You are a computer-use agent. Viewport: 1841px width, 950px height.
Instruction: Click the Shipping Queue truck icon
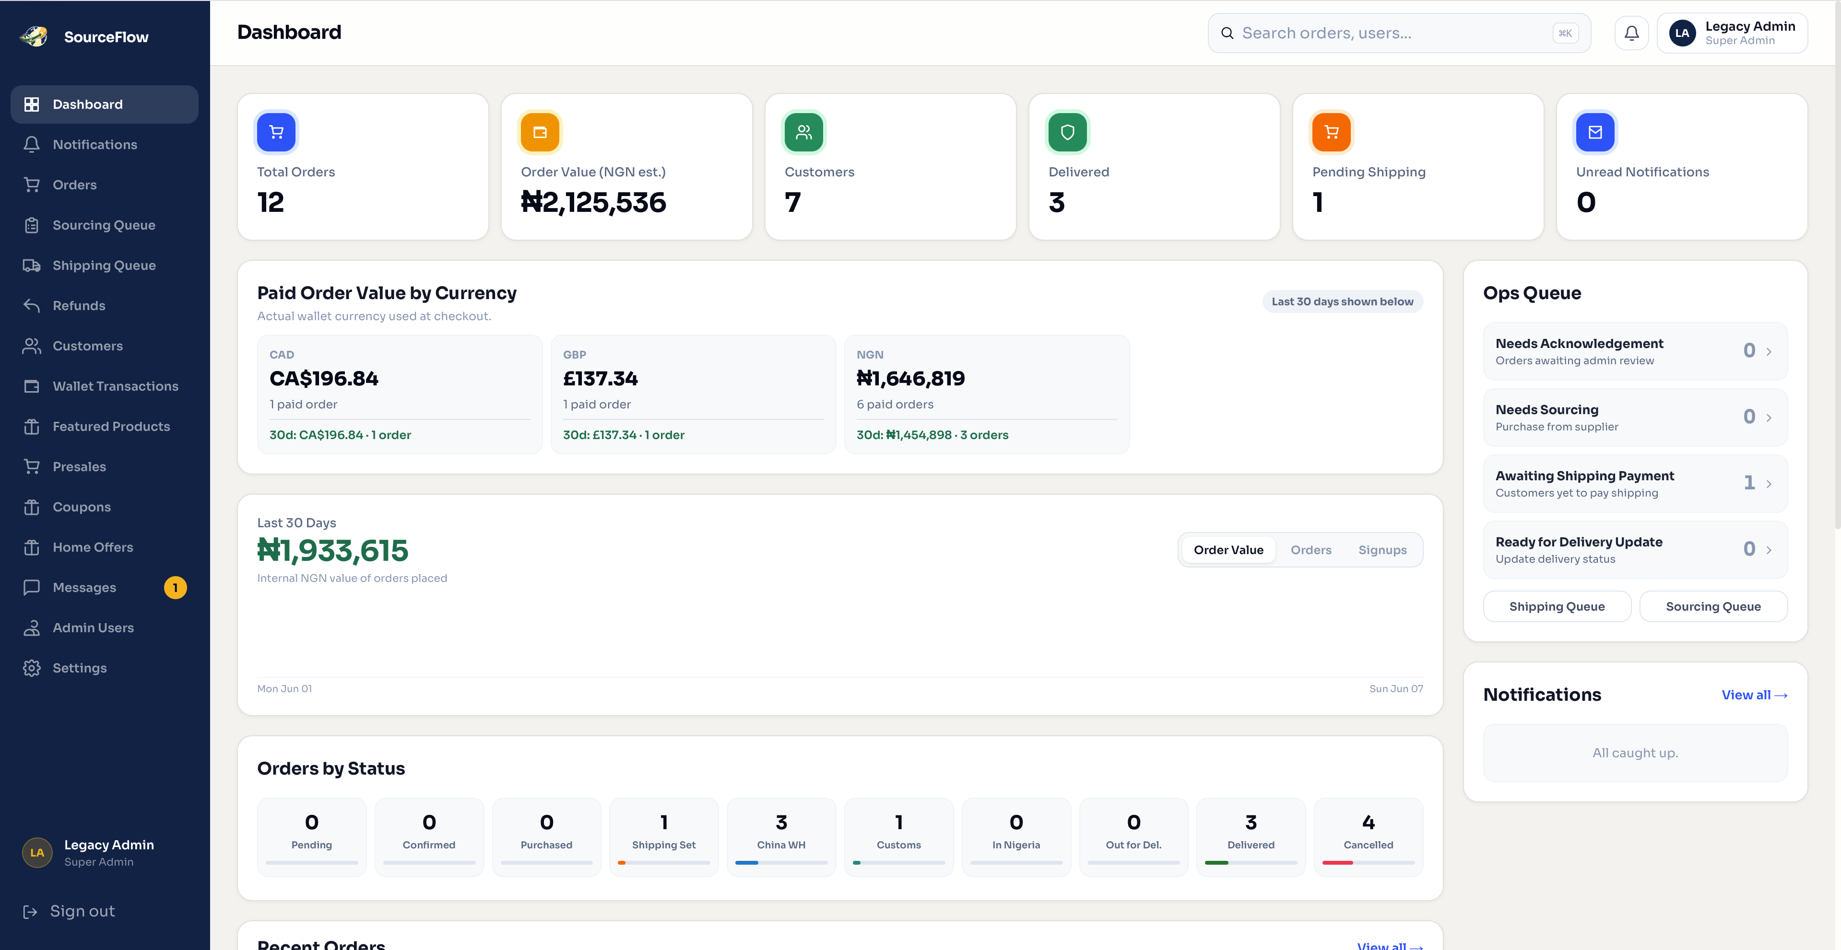tap(32, 265)
